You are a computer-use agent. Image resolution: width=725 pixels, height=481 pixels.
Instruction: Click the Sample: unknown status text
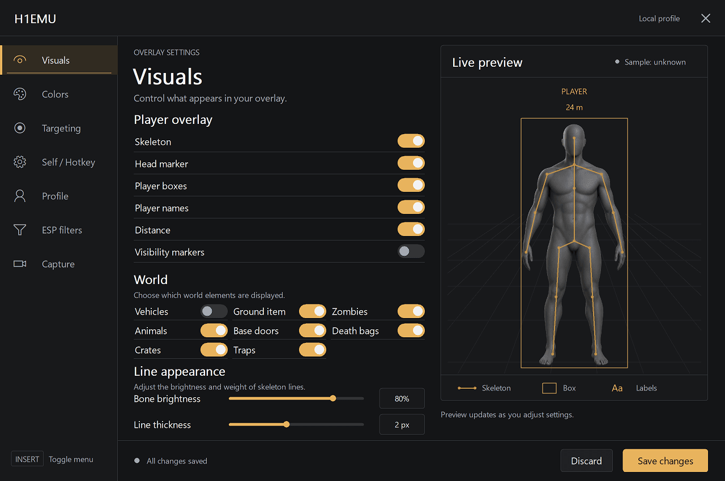tap(655, 62)
